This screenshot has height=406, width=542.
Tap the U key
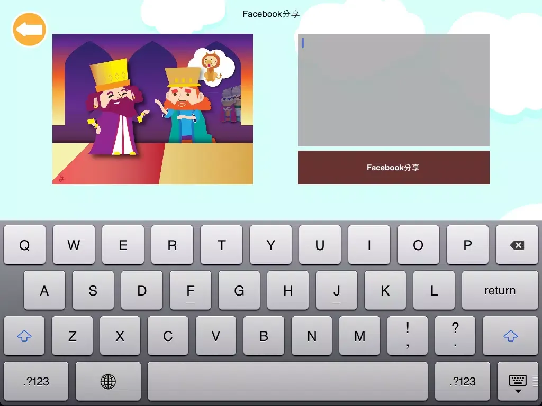[320, 245]
